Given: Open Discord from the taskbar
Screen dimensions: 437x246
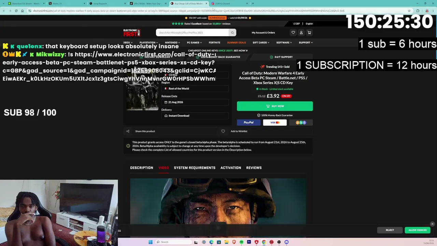Looking at the screenshot, I should pos(286,242).
